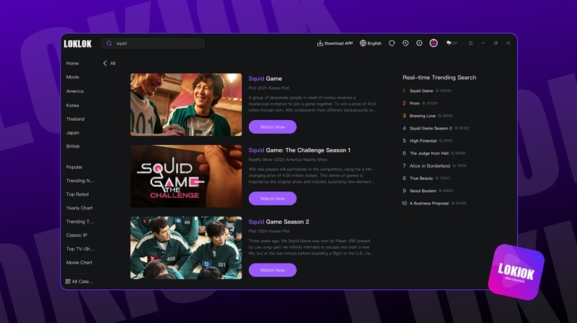Click Watch Now for Squid Game
The image size is (577, 323).
(x=273, y=127)
